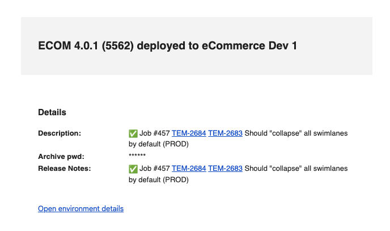This screenshot has width=390, height=231.
Task: Open environment details link
Action: click(80, 209)
